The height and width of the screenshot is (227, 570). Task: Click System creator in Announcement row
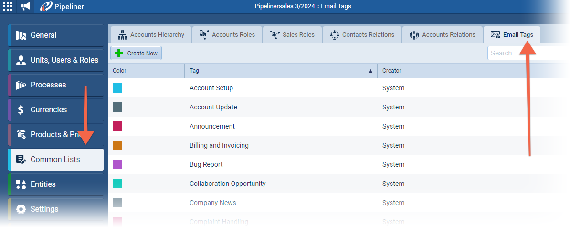coord(393,126)
